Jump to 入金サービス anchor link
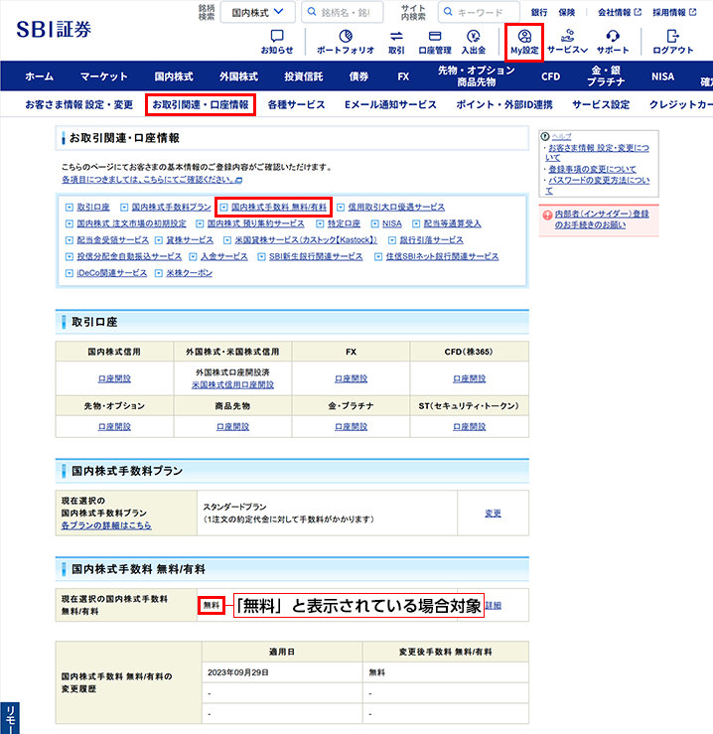Image resolution: width=713 pixels, height=734 pixels. (223, 256)
